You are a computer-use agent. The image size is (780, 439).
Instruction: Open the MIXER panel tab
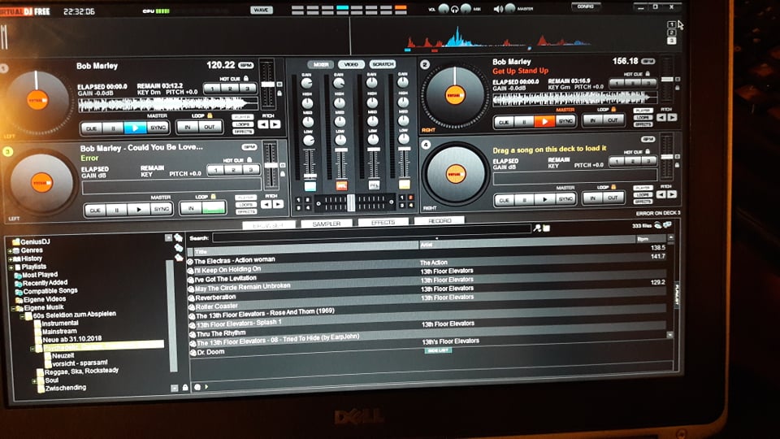pyautogui.click(x=321, y=65)
